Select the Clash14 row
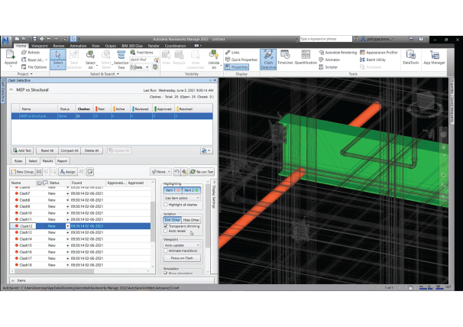Image resolution: width=463 pixels, height=327 pixels. point(80,239)
